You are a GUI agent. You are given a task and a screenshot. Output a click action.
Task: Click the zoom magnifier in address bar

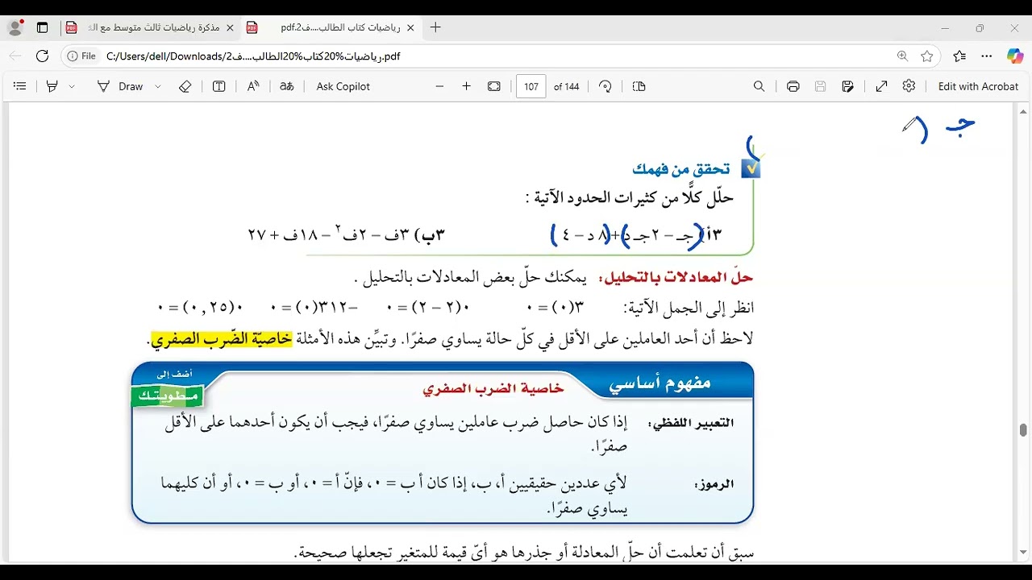point(902,56)
